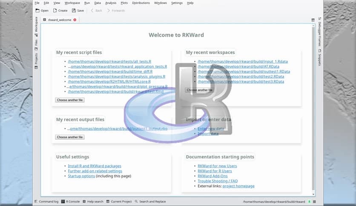Open the test3.RData workspace link
Screen dimensions: 356x206
click(241, 81)
